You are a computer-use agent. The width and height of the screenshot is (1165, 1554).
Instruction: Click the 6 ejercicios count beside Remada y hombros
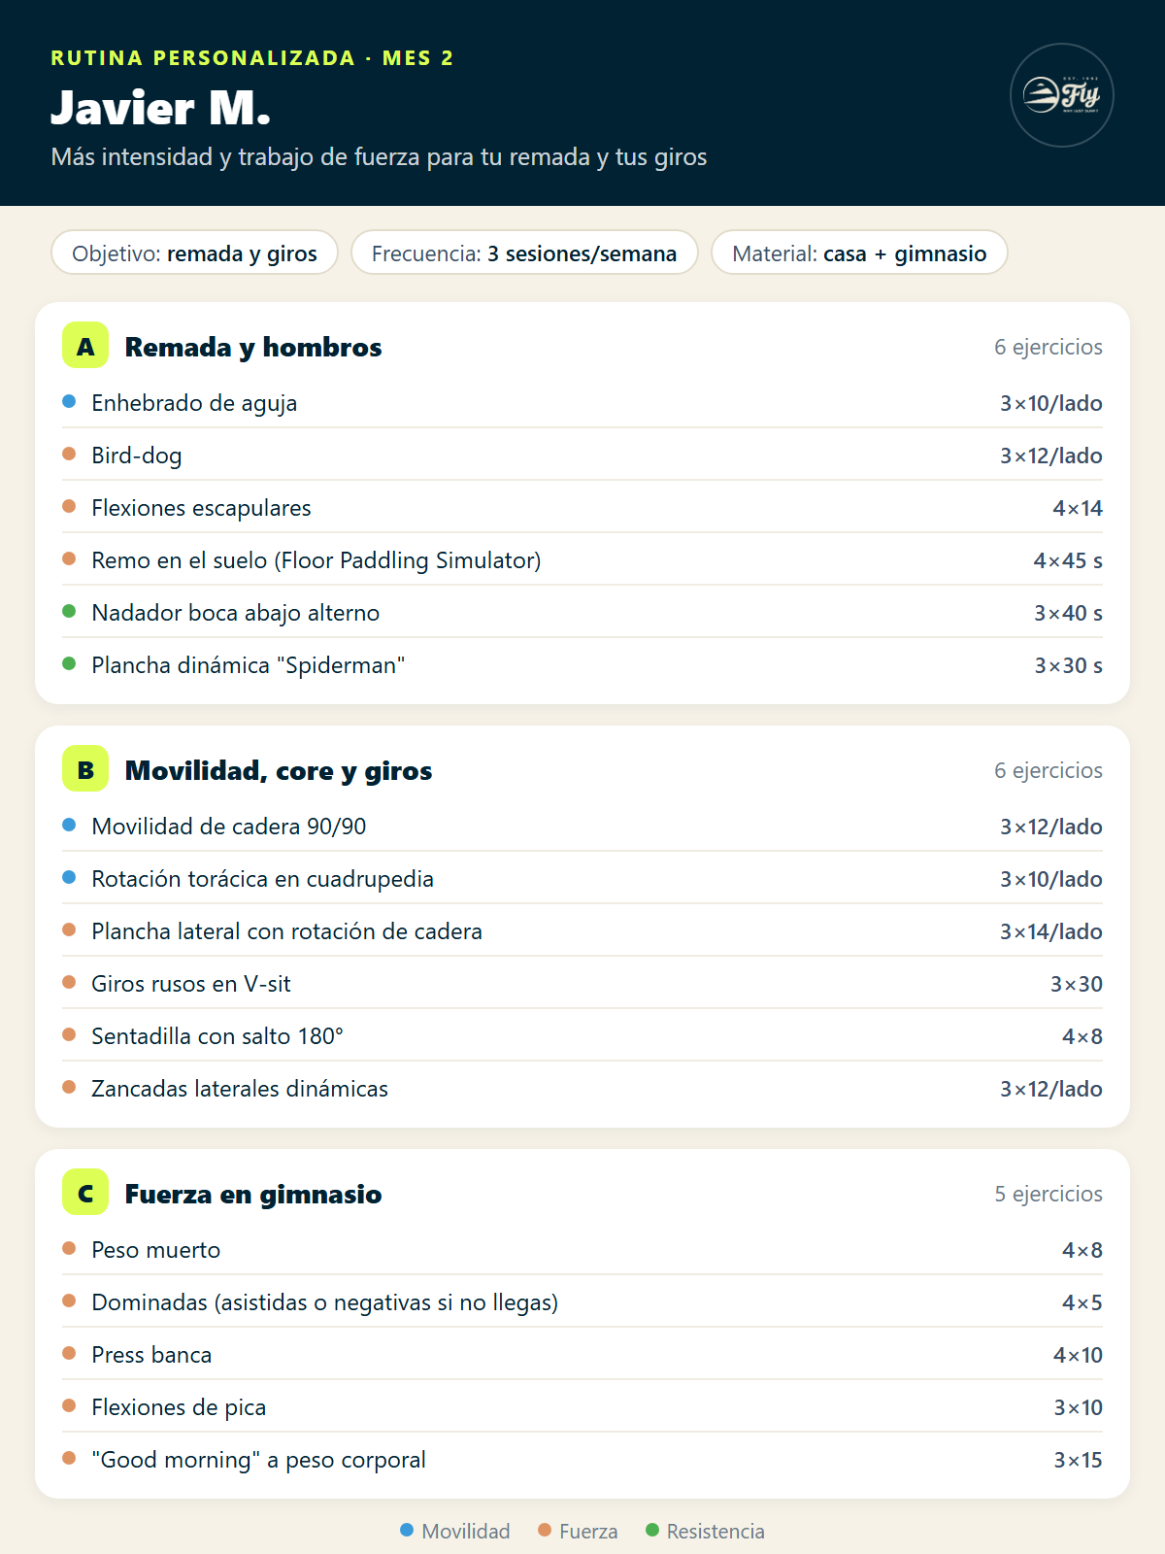pyautogui.click(x=1048, y=347)
